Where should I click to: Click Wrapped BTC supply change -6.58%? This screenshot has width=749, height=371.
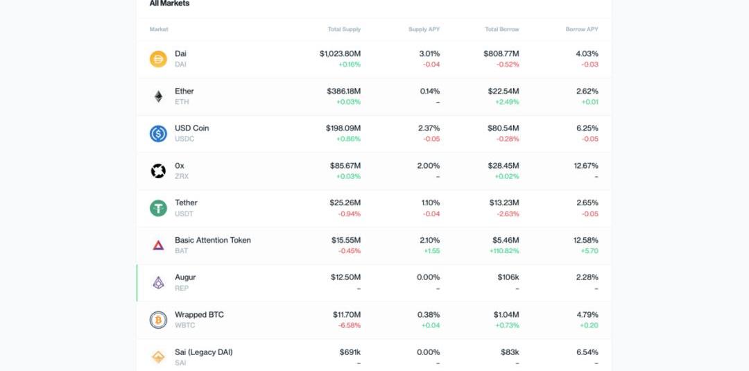click(350, 326)
